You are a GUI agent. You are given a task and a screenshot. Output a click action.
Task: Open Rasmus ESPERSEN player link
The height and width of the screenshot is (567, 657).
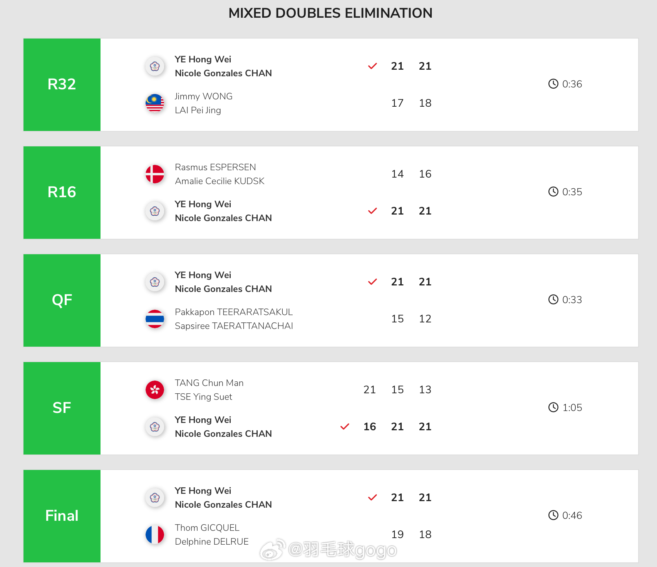(x=215, y=167)
